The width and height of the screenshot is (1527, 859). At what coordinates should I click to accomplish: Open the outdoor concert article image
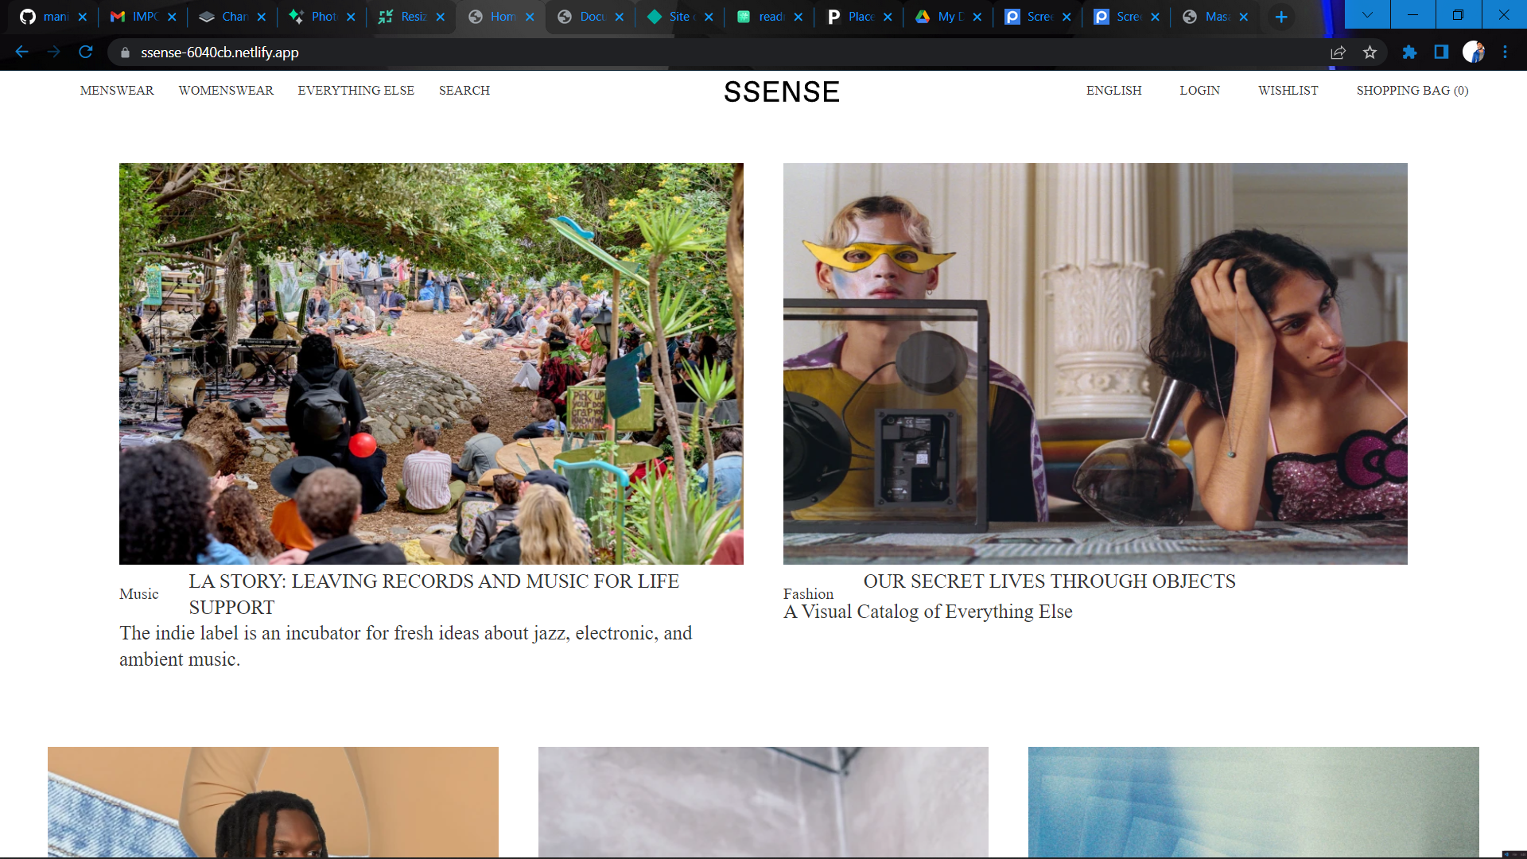coord(431,363)
